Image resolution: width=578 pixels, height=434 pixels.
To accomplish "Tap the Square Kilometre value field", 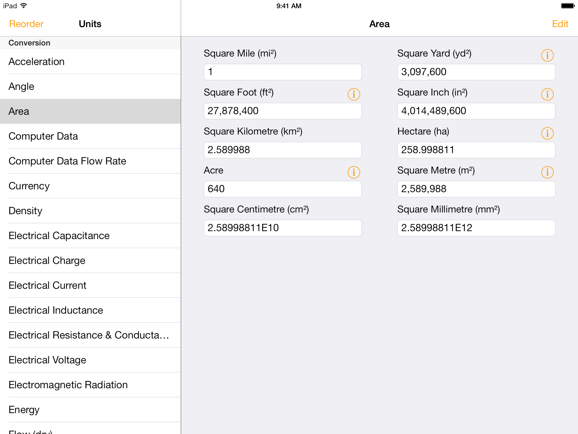I will (283, 150).
